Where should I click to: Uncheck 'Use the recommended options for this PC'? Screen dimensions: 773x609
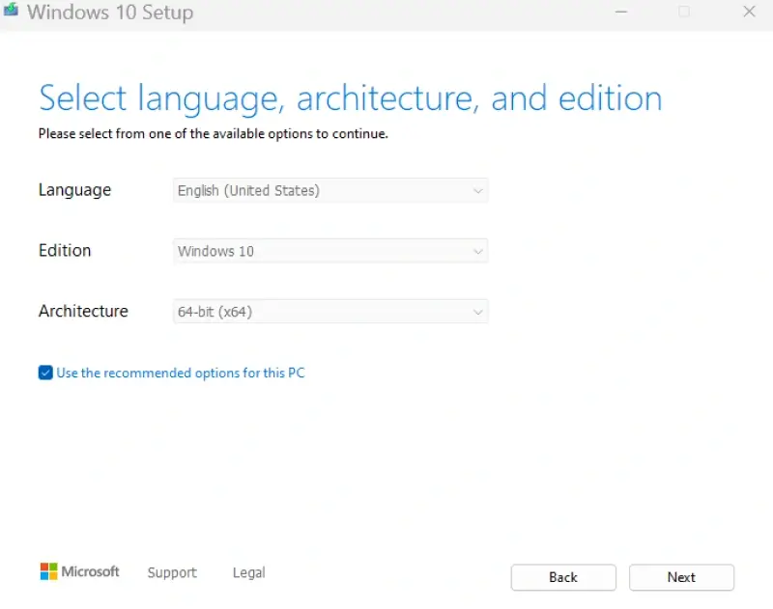click(44, 373)
